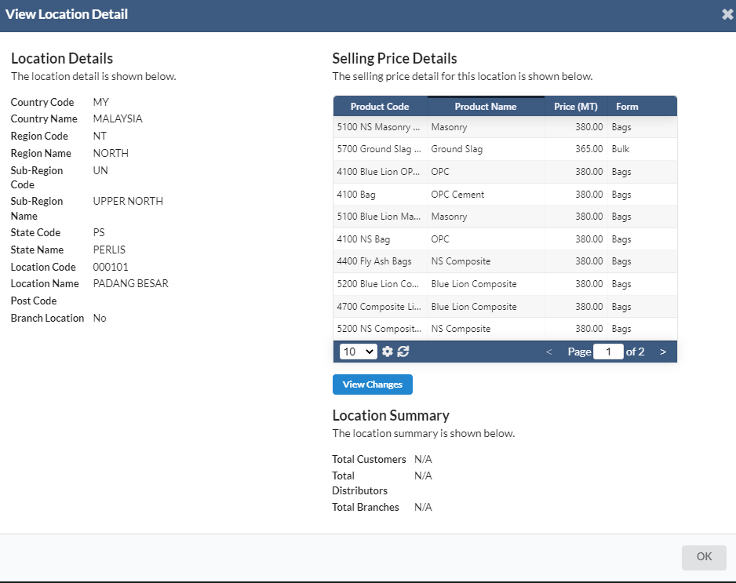
Task: Select the 4100 Bag product code cell
Action: pyautogui.click(x=380, y=195)
